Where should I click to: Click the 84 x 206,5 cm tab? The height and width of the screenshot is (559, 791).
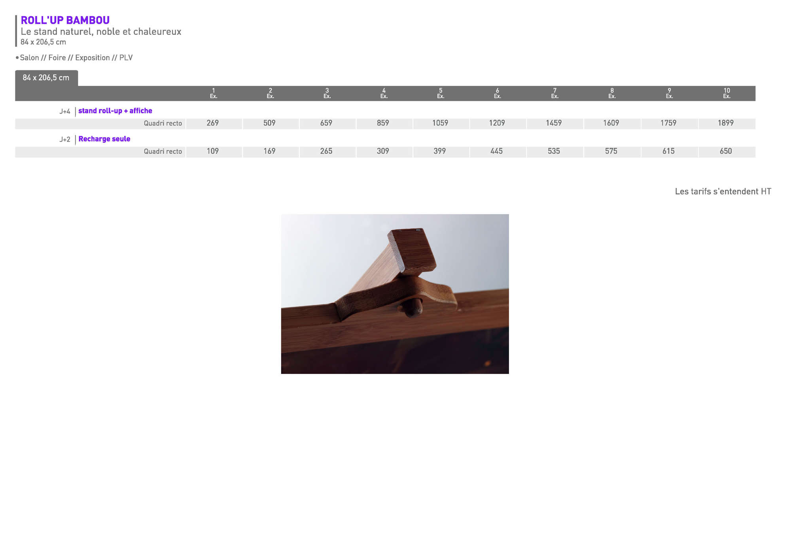coord(46,78)
